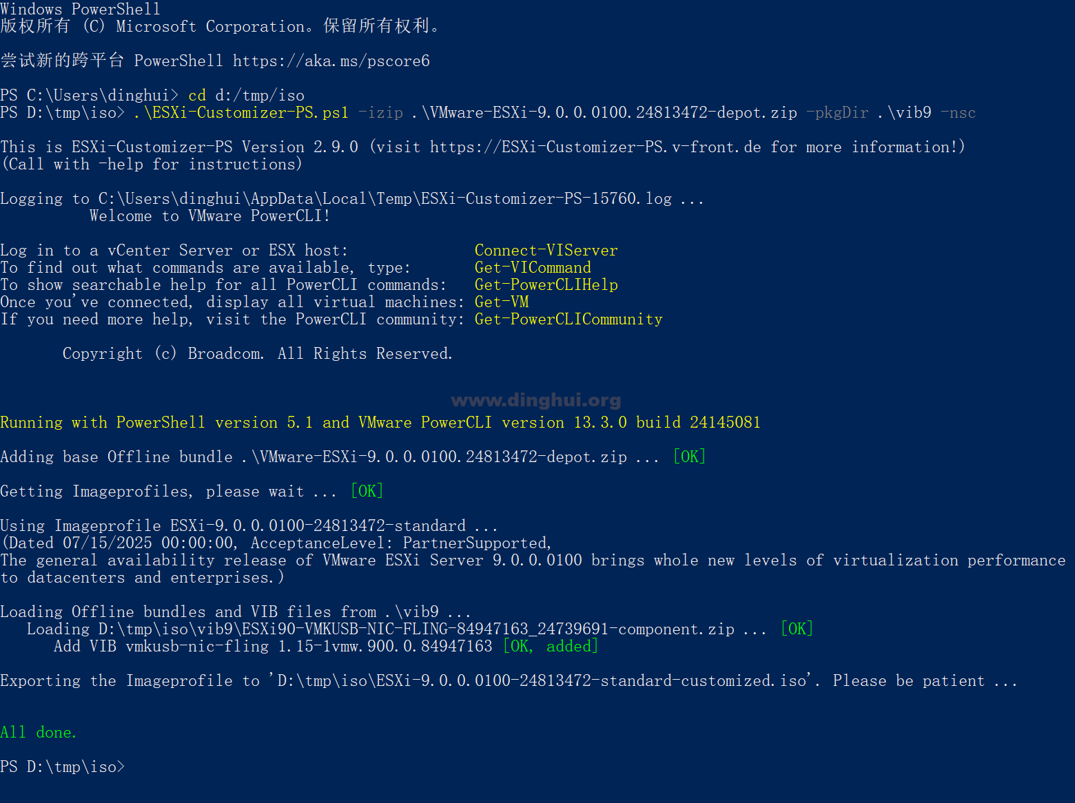Viewport: 1075px width, 803px height.
Task: Click the Get-PowerCLICommunity command text
Action: point(569,319)
